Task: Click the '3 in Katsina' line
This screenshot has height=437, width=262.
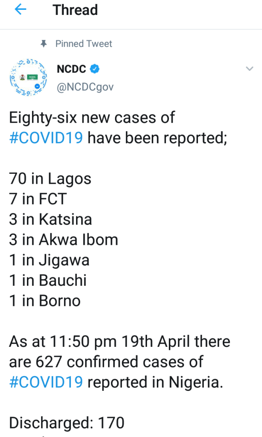Action: (x=50, y=219)
